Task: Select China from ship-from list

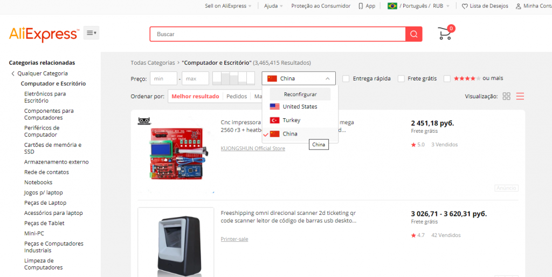Action: [300, 134]
